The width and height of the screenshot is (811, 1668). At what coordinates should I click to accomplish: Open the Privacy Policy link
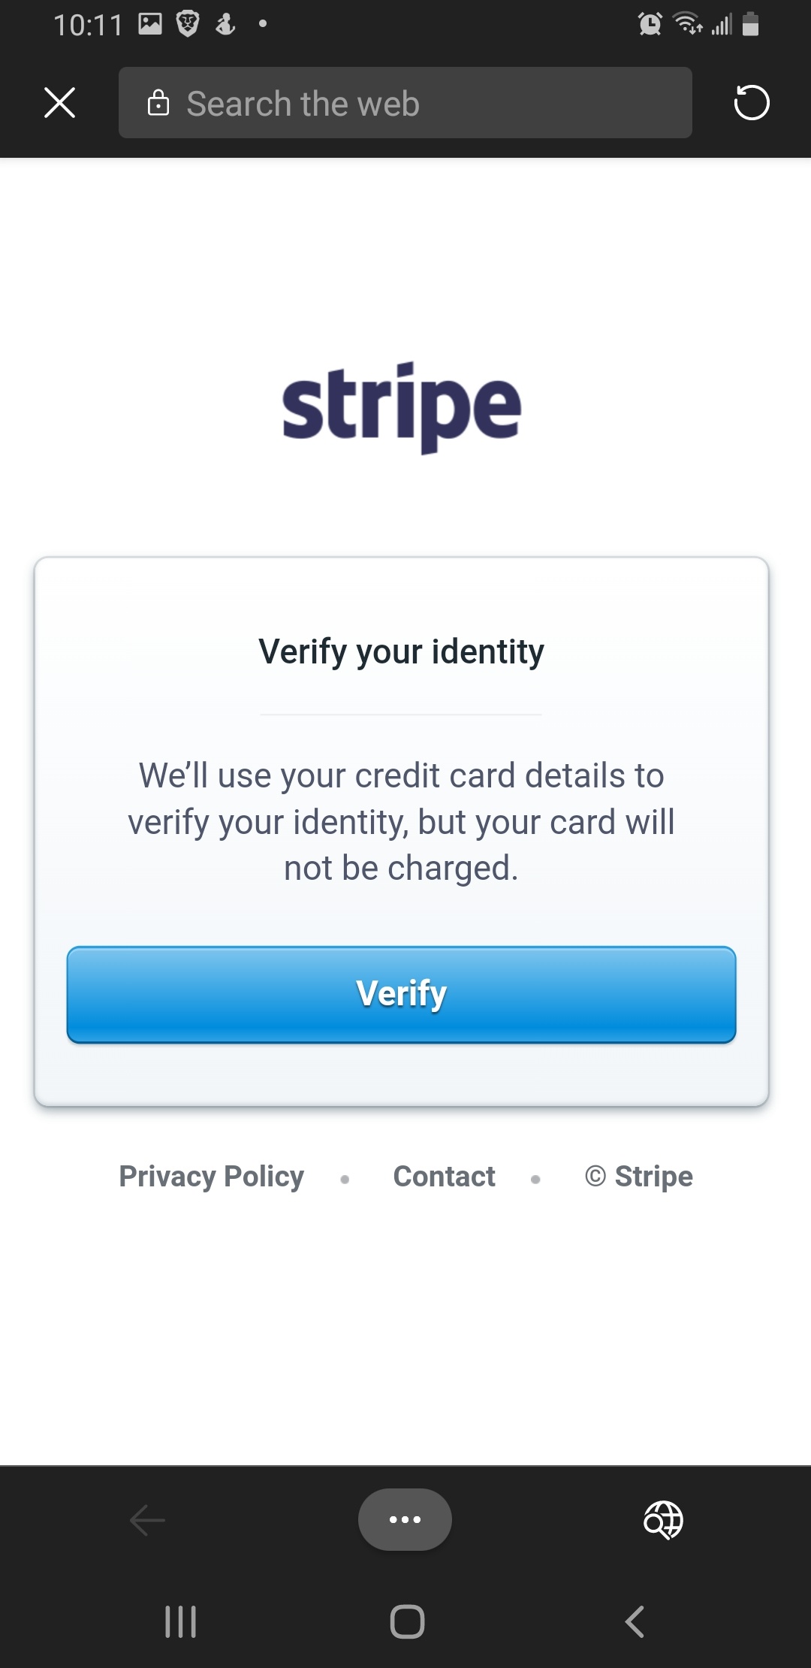(212, 1177)
